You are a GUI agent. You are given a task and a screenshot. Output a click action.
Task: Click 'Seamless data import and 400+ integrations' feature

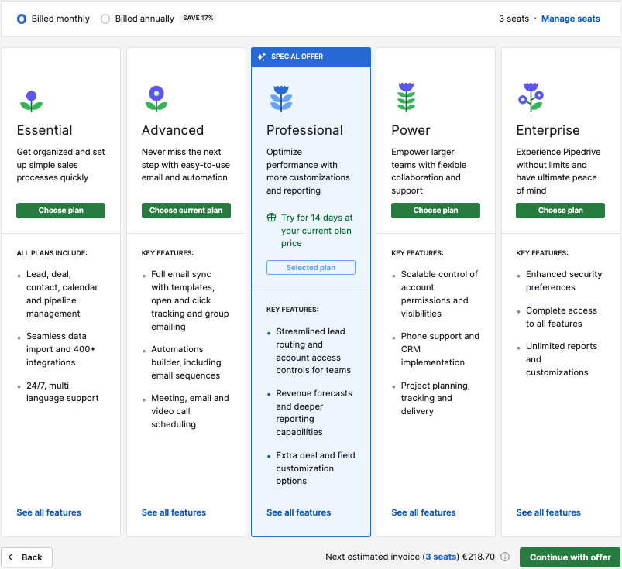coord(60,349)
